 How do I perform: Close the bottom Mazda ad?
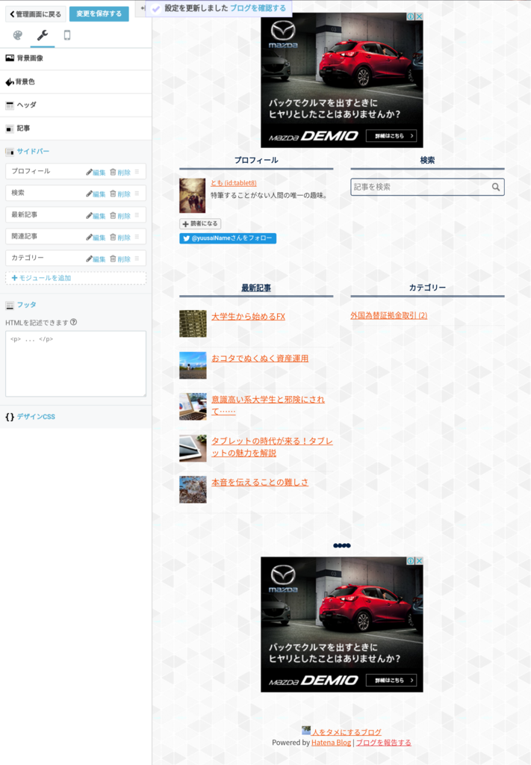pyautogui.click(x=419, y=561)
